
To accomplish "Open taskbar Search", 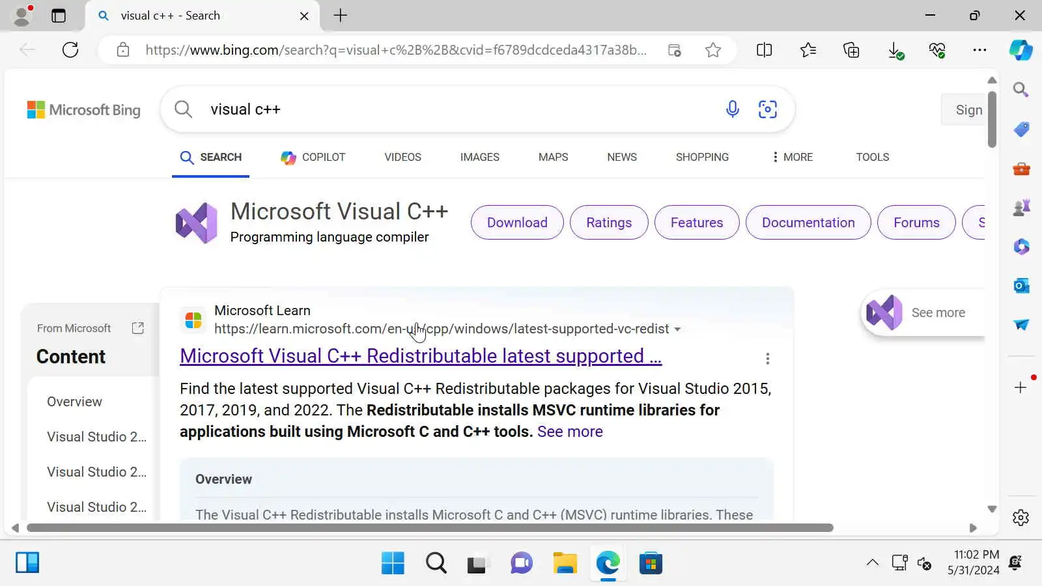I will click(x=436, y=563).
